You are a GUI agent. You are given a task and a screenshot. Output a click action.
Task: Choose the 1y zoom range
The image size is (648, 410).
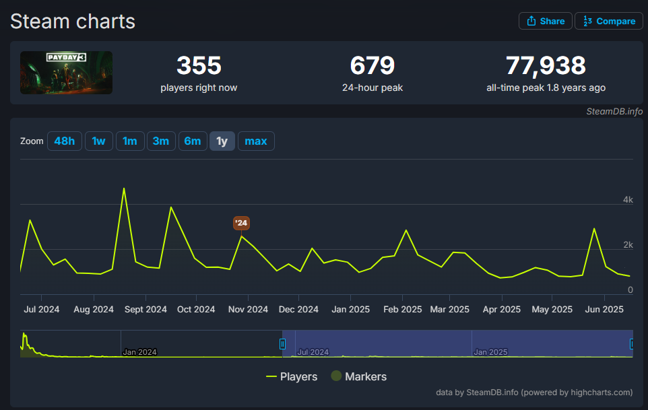(x=222, y=141)
